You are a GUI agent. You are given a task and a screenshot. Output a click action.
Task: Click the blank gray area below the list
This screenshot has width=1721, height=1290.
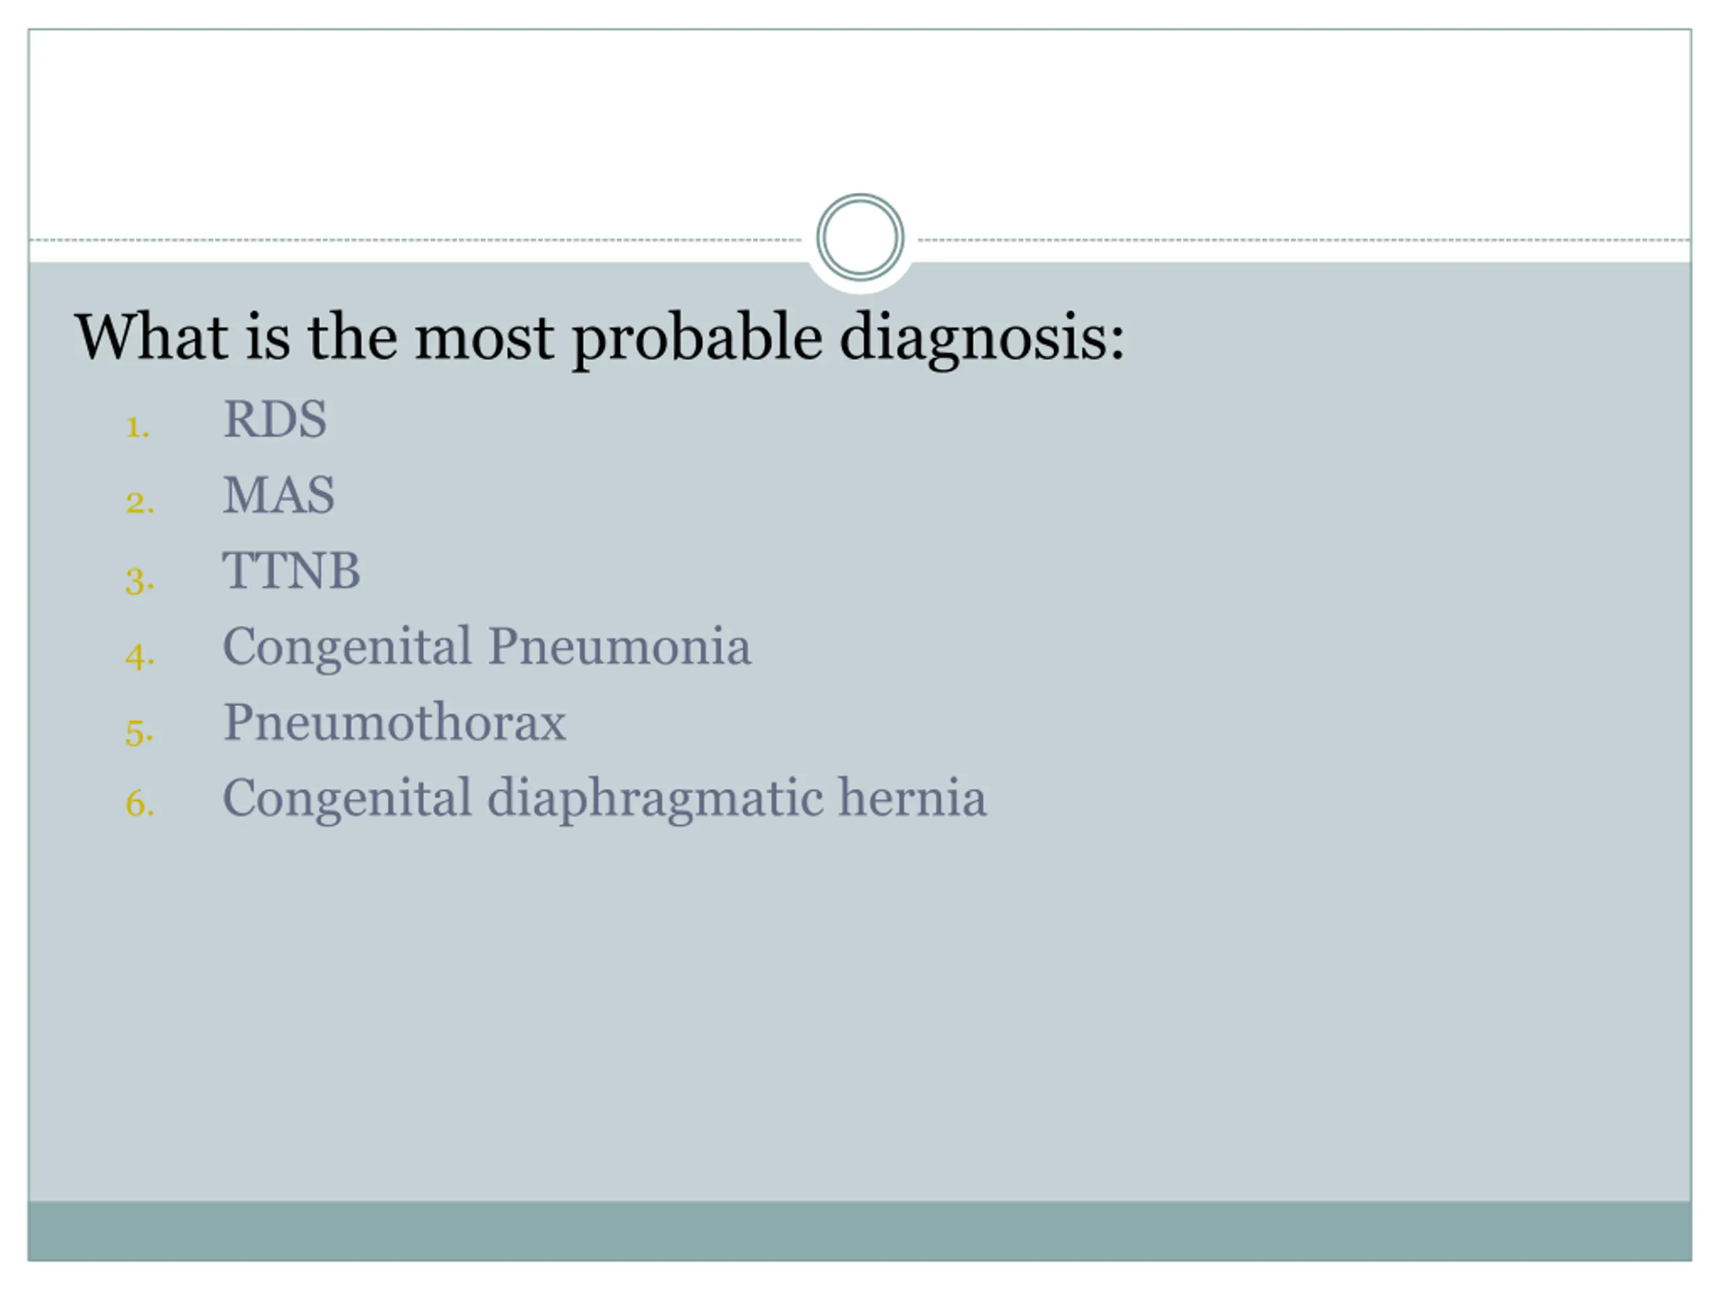pyautogui.click(x=860, y=1011)
